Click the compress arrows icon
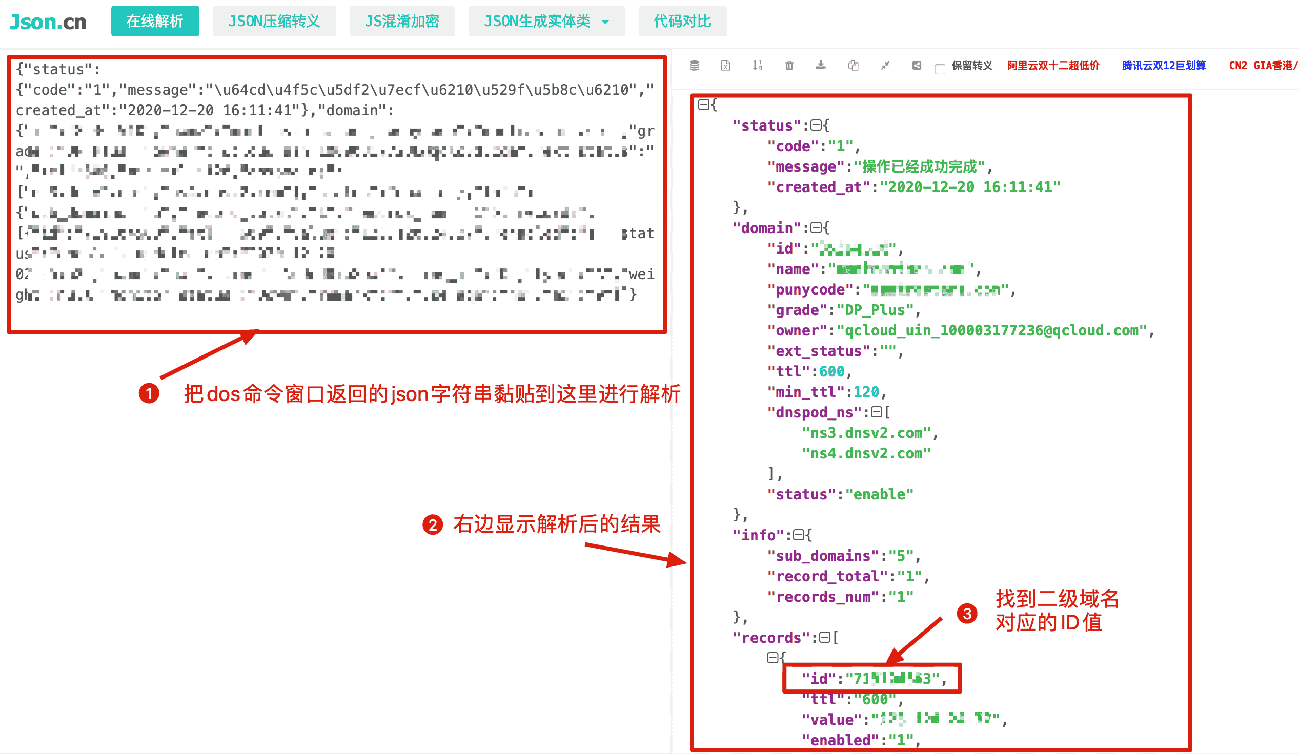 pyautogui.click(x=885, y=66)
